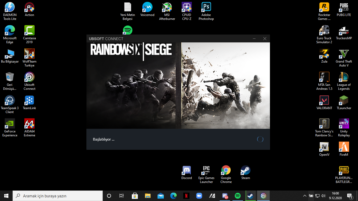358x201 pixels.
Task: Click the Rockstar Games launcher icon
Action: pos(324,11)
